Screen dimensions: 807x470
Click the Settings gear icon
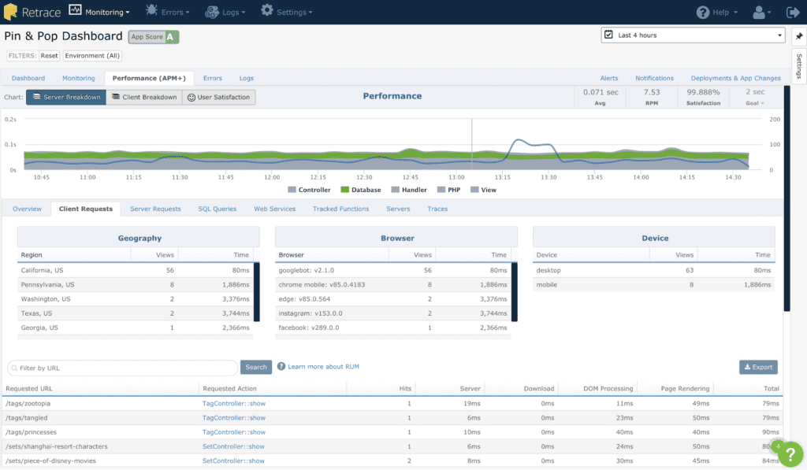tap(266, 10)
